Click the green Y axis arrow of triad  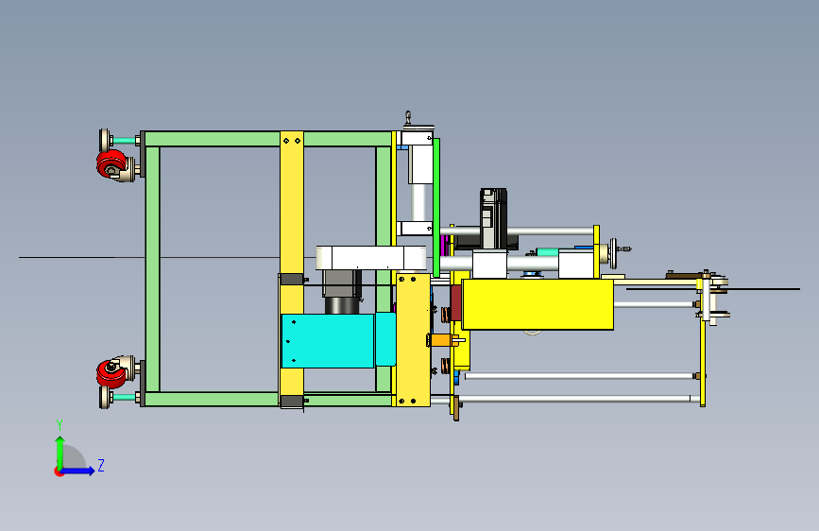click(x=60, y=452)
